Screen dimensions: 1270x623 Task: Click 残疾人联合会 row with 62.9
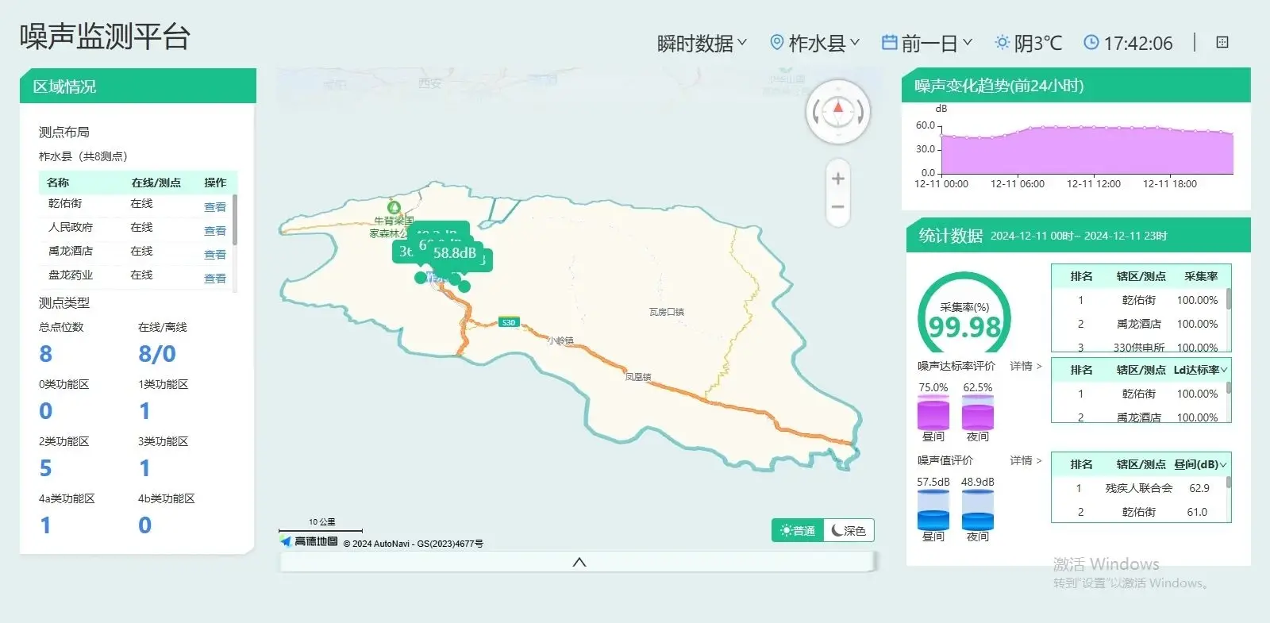[1139, 488]
